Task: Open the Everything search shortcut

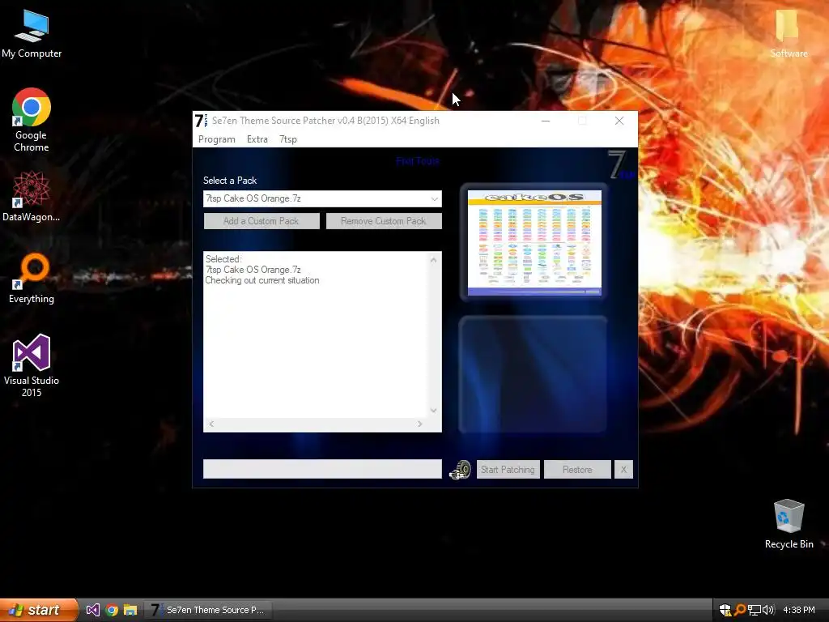Action: click(32, 279)
